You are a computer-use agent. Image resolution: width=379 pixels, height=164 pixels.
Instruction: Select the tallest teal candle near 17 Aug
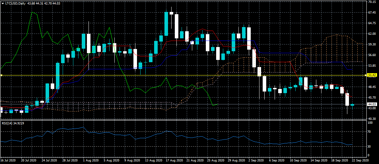click(166, 24)
